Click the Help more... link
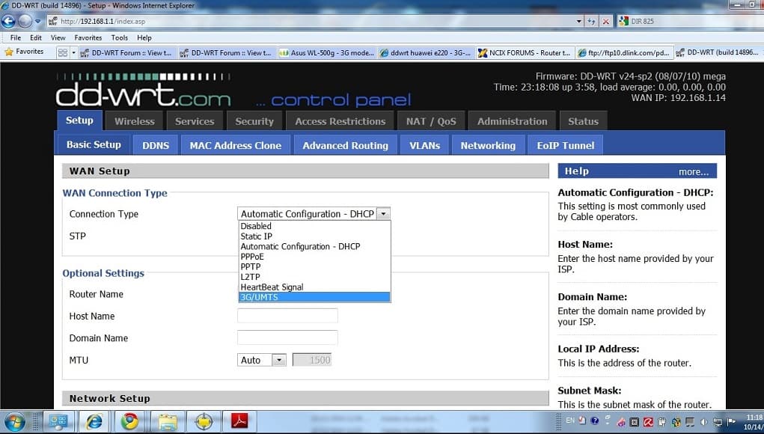 [693, 171]
